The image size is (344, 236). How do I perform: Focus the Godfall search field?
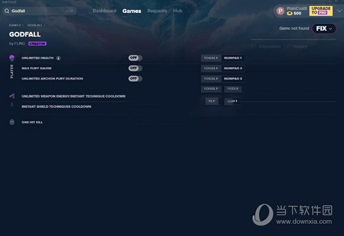pos(40,11)
